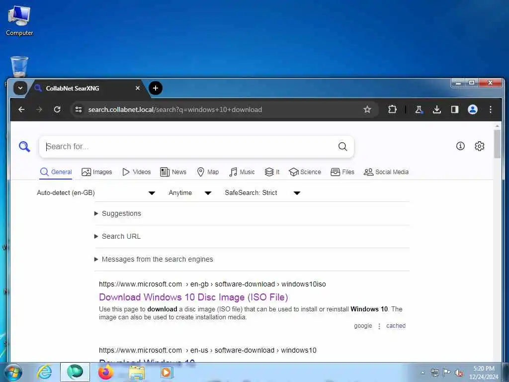Open Windows Media Player from taskbar
This screenshot has height=382, width=509.
point(167,372)
